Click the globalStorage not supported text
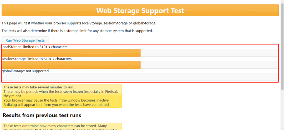 pos(25,71)
